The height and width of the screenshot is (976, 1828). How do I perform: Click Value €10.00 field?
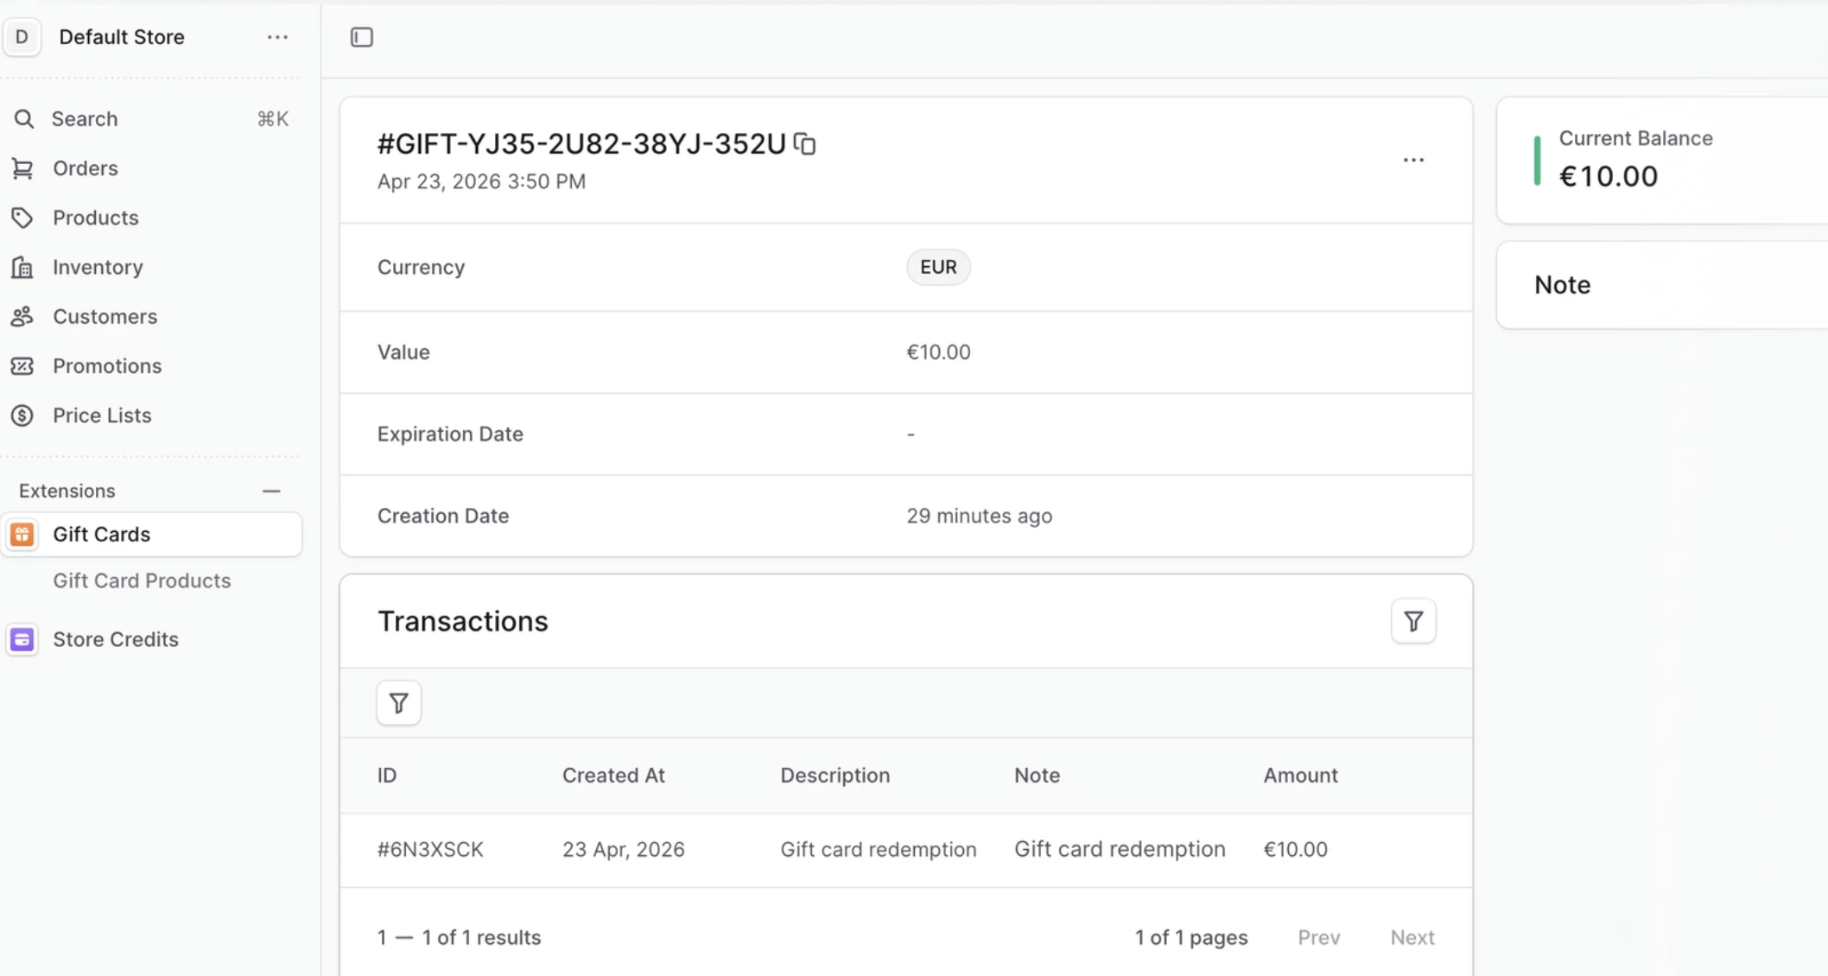coord(938,352)
